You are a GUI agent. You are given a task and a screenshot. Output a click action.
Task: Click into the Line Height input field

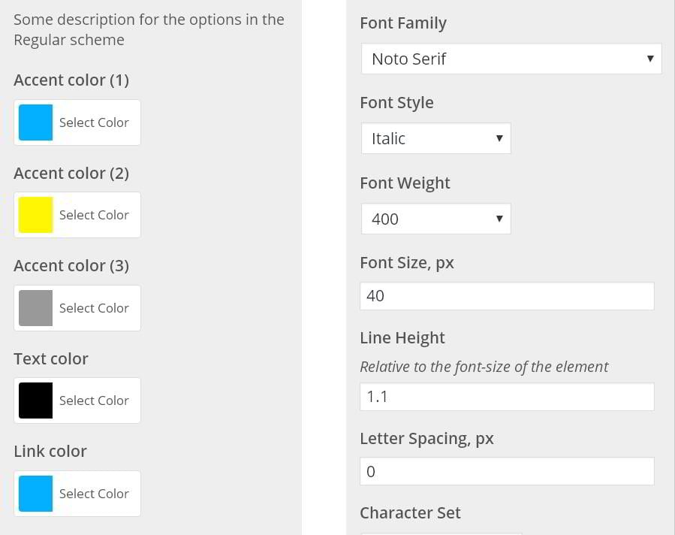[507, 397]
